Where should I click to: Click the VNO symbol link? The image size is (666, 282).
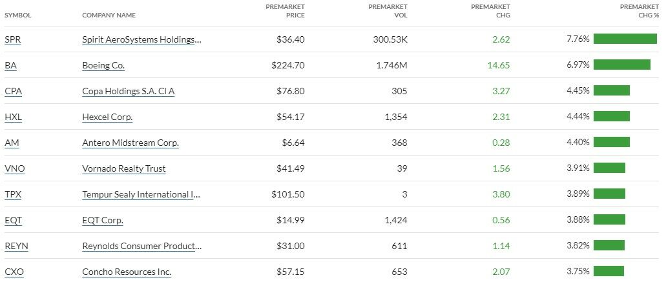point(14,168)
